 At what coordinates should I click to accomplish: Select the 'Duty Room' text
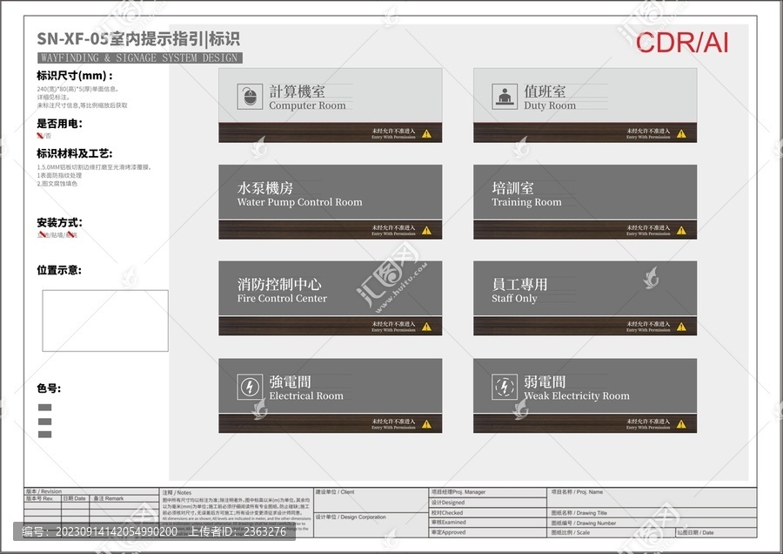(549, 105)
